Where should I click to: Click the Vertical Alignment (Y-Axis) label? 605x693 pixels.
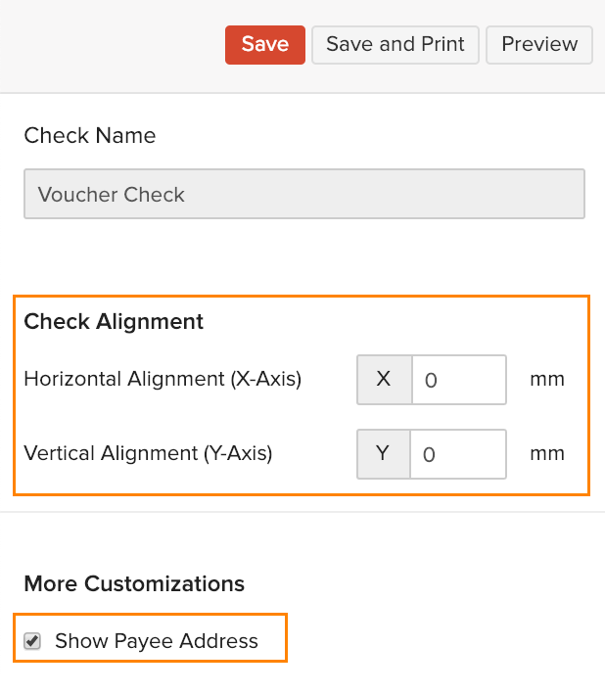148,453
